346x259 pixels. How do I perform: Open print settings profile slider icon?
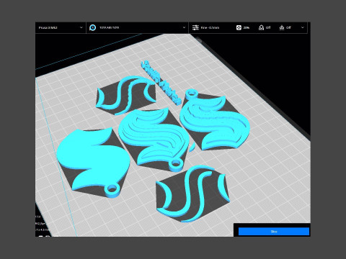pyautogui.click(x=195, y=27)
